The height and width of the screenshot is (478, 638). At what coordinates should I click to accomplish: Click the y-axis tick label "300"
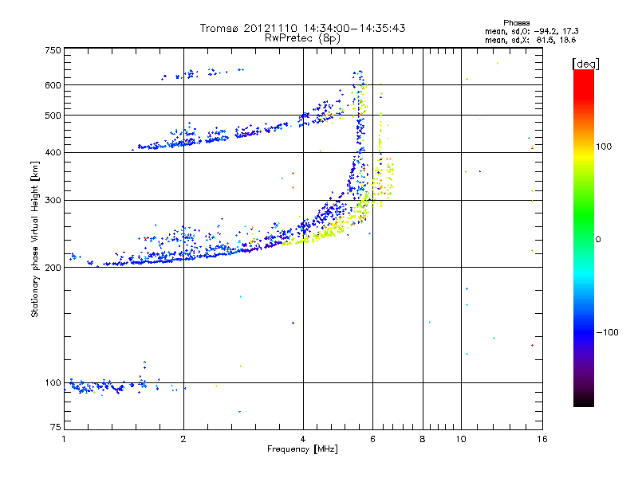pyautogui.click(x=53, y=200)
